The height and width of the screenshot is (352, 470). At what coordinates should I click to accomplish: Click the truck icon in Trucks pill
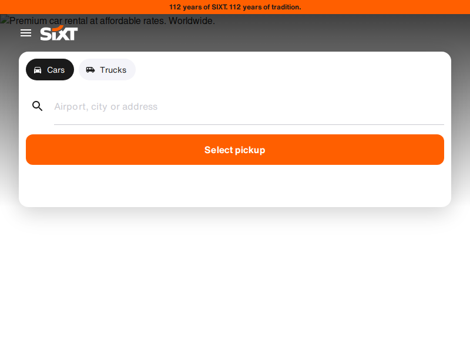click(90, 70)
